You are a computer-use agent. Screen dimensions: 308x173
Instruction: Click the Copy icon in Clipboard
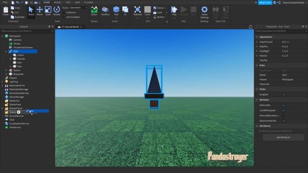point(13,8)
